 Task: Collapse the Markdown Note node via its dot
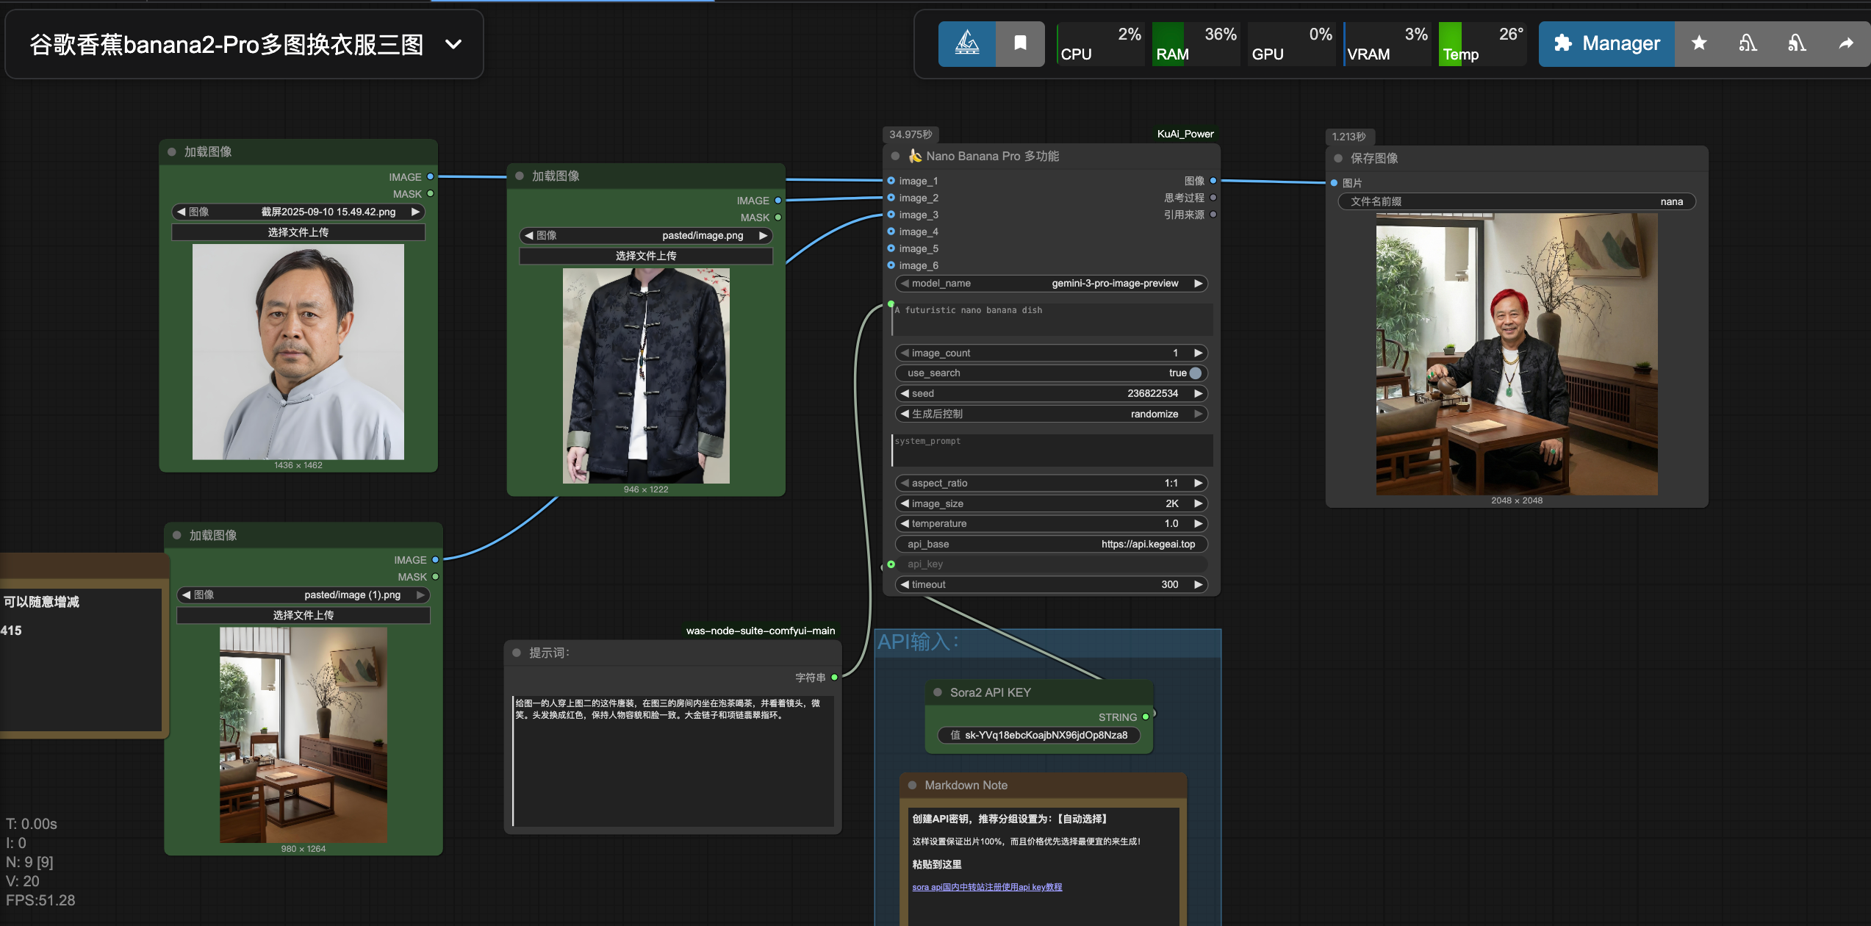[912, 785]
